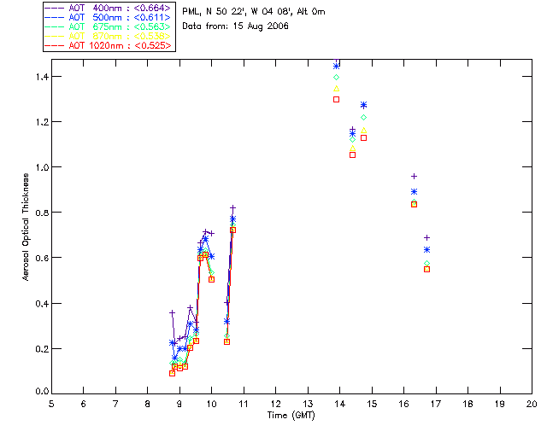Click the x-axis tick label 9

pos(179,404)
